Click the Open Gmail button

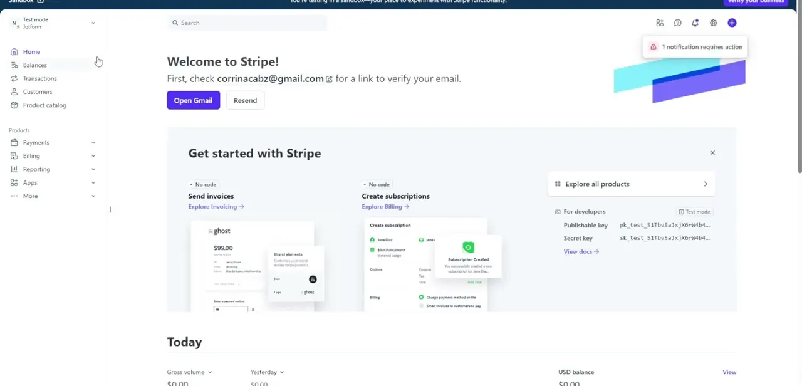click(x=193, y=100)
